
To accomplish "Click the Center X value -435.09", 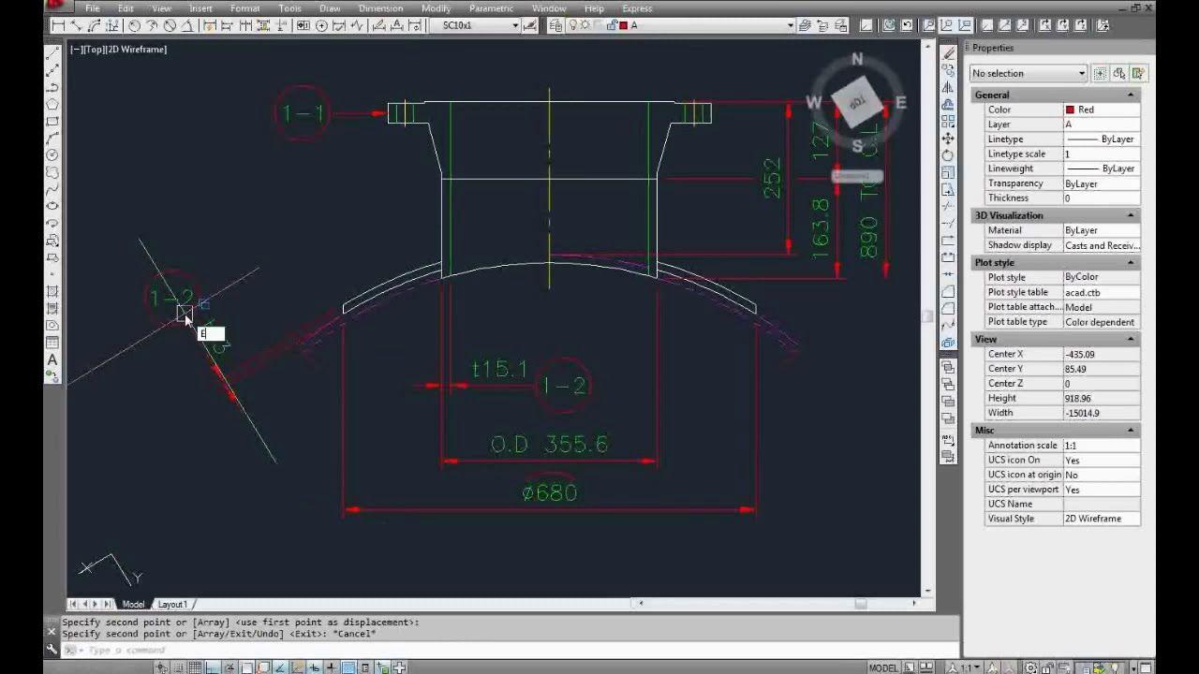I will click(1101, 354).
